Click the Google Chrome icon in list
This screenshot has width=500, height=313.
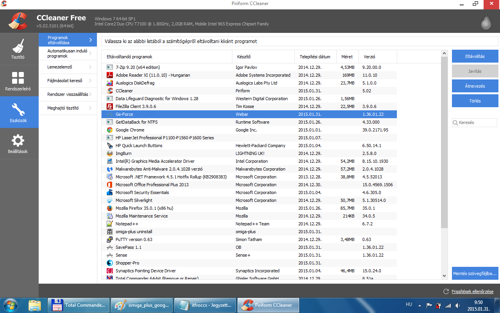pyautogui.click(x=110, y=130)
